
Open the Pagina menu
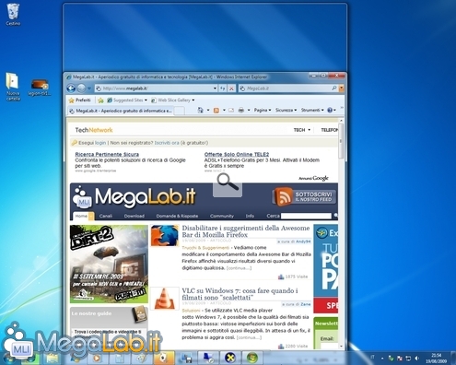pos(263,110)
